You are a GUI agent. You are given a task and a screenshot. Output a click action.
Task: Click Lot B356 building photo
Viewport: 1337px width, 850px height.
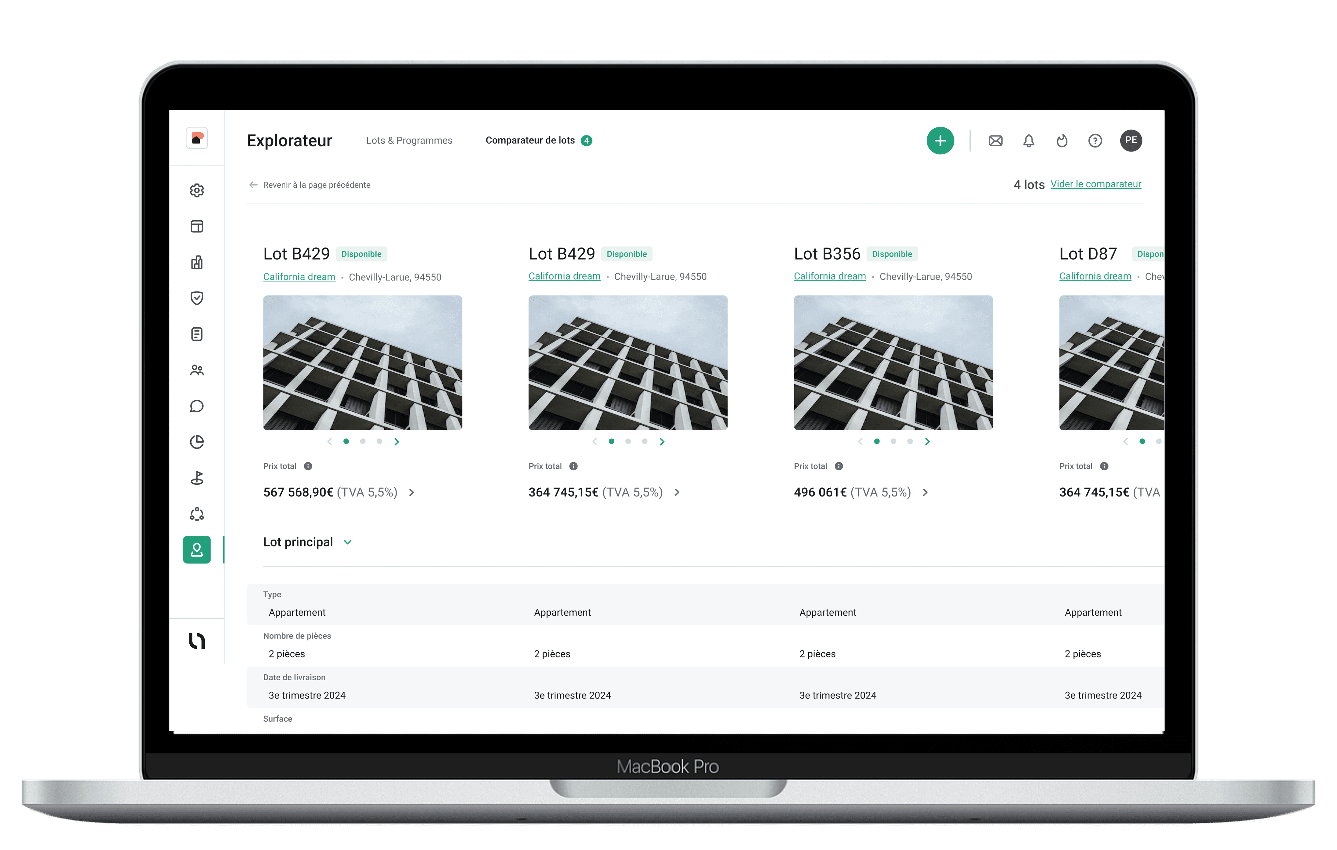click(x=893, y=363)
